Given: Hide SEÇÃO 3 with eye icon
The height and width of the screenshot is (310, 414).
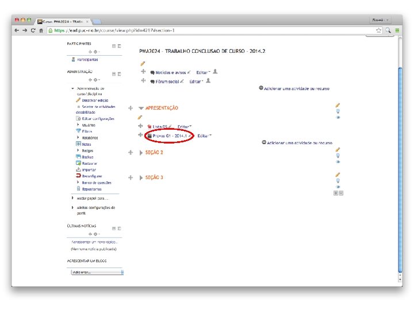Looking at the screenshot, I should pyautogui.click(x=338, y=187).
